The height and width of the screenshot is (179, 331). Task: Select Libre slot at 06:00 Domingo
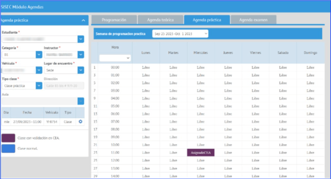pyautogui.click(x=310, y=114)
